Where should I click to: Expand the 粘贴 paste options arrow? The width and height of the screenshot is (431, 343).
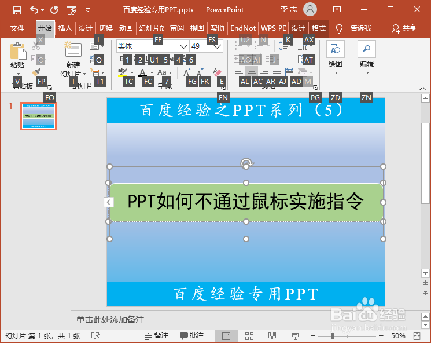18,74
